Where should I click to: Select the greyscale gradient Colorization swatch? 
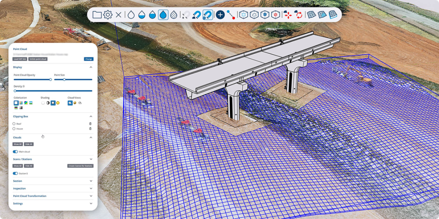(x=21, y=108)
